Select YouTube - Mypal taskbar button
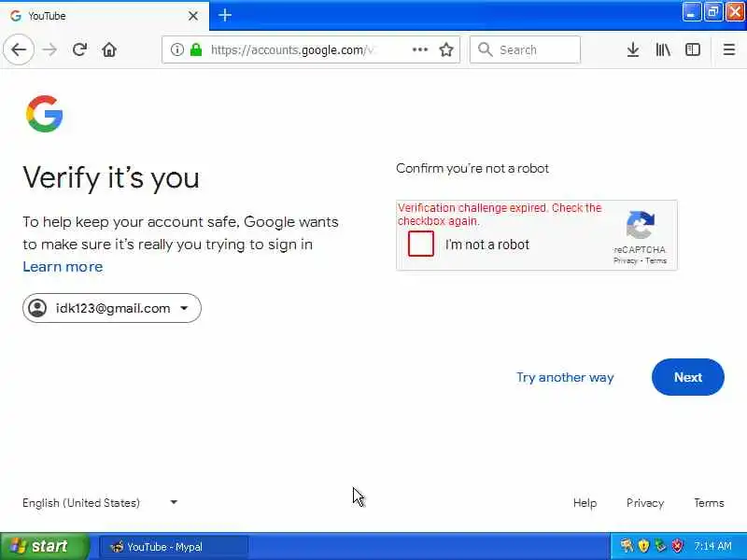 pos(174,547)
